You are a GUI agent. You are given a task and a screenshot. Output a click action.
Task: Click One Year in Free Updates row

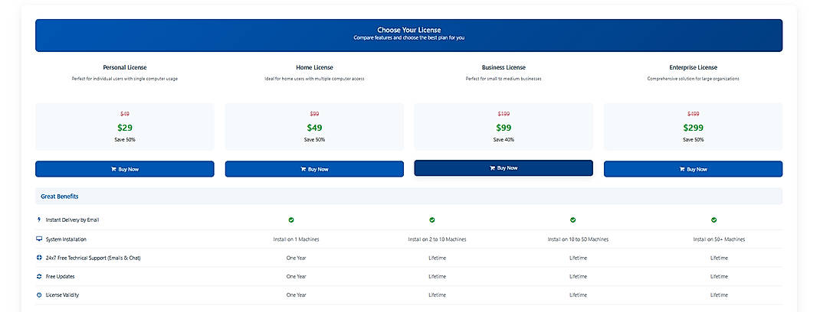tap(296, 277)
